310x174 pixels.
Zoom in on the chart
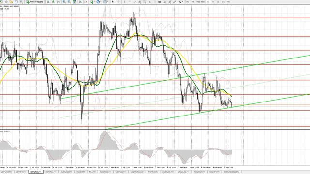64,2
